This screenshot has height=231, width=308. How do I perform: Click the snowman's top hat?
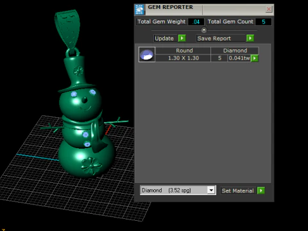pos(76,74)
